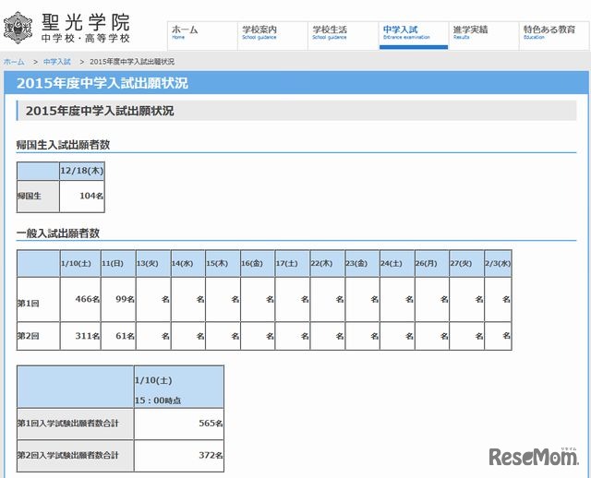Click the 11(日) column header

click(x=118, y=263)
